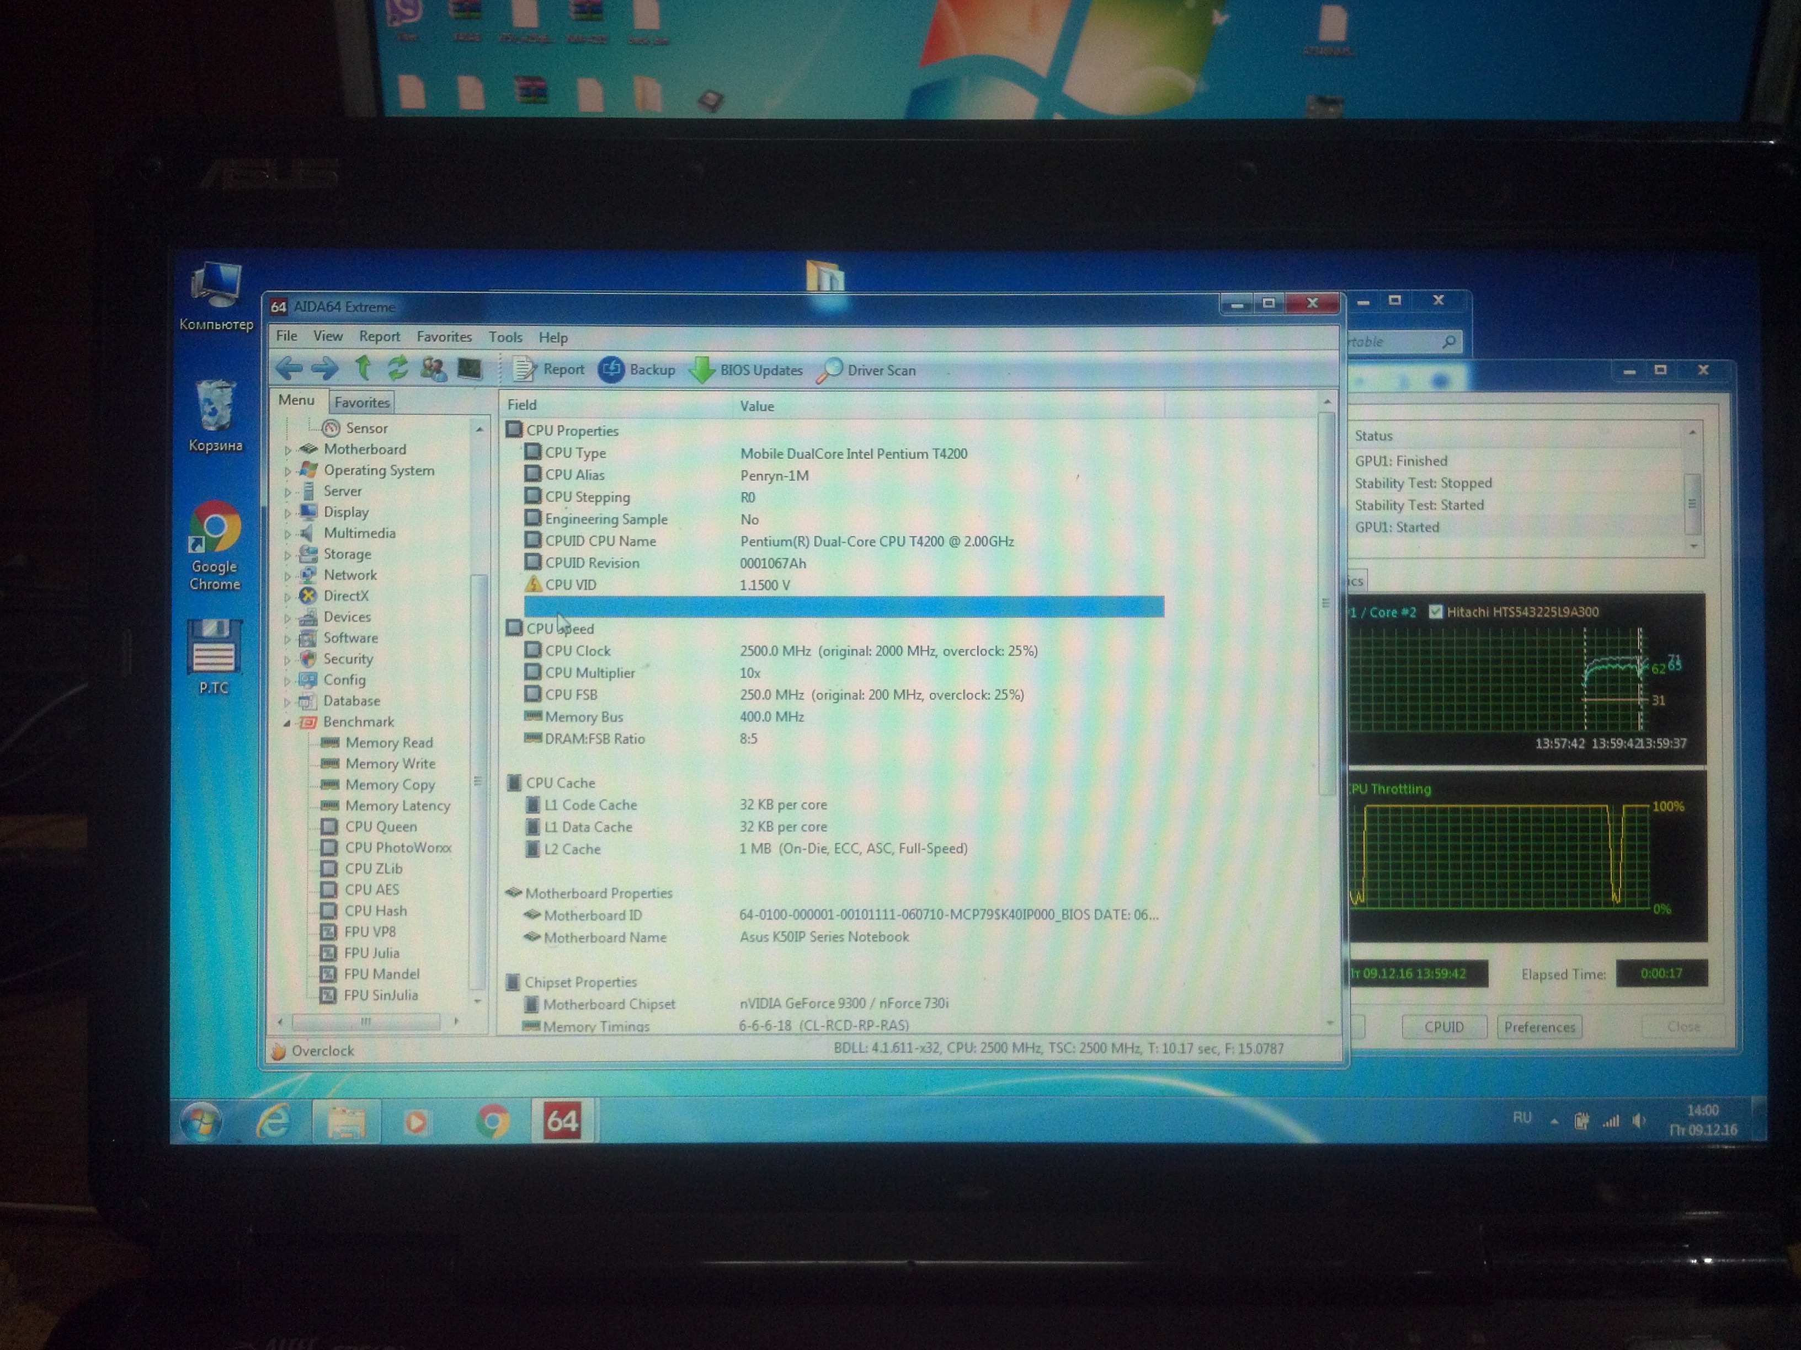Refresh the AIDA64 page with green arrows

click(397, 368)
